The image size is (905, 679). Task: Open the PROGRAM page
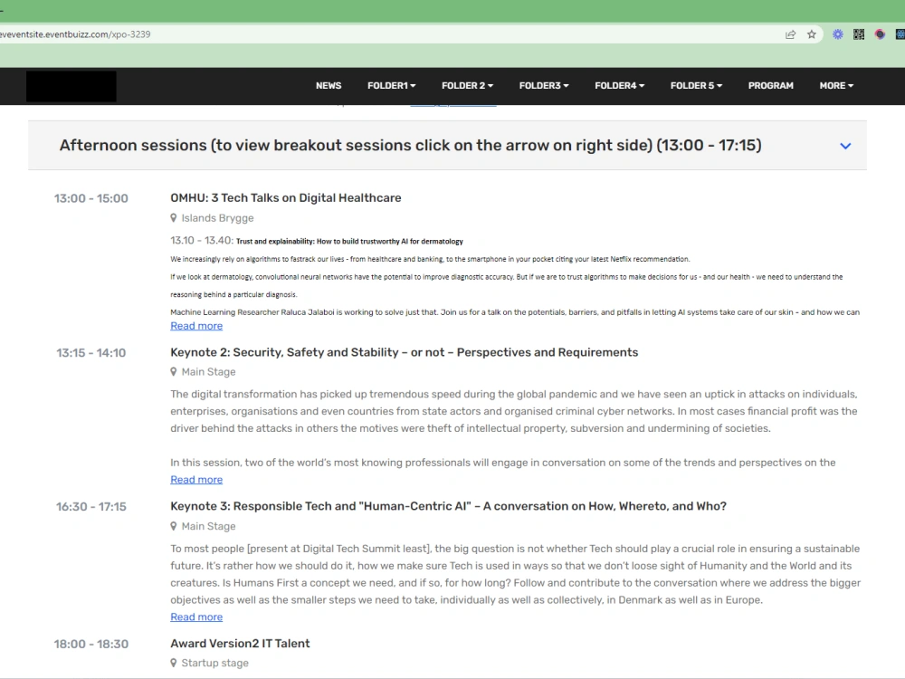(770, 85)
